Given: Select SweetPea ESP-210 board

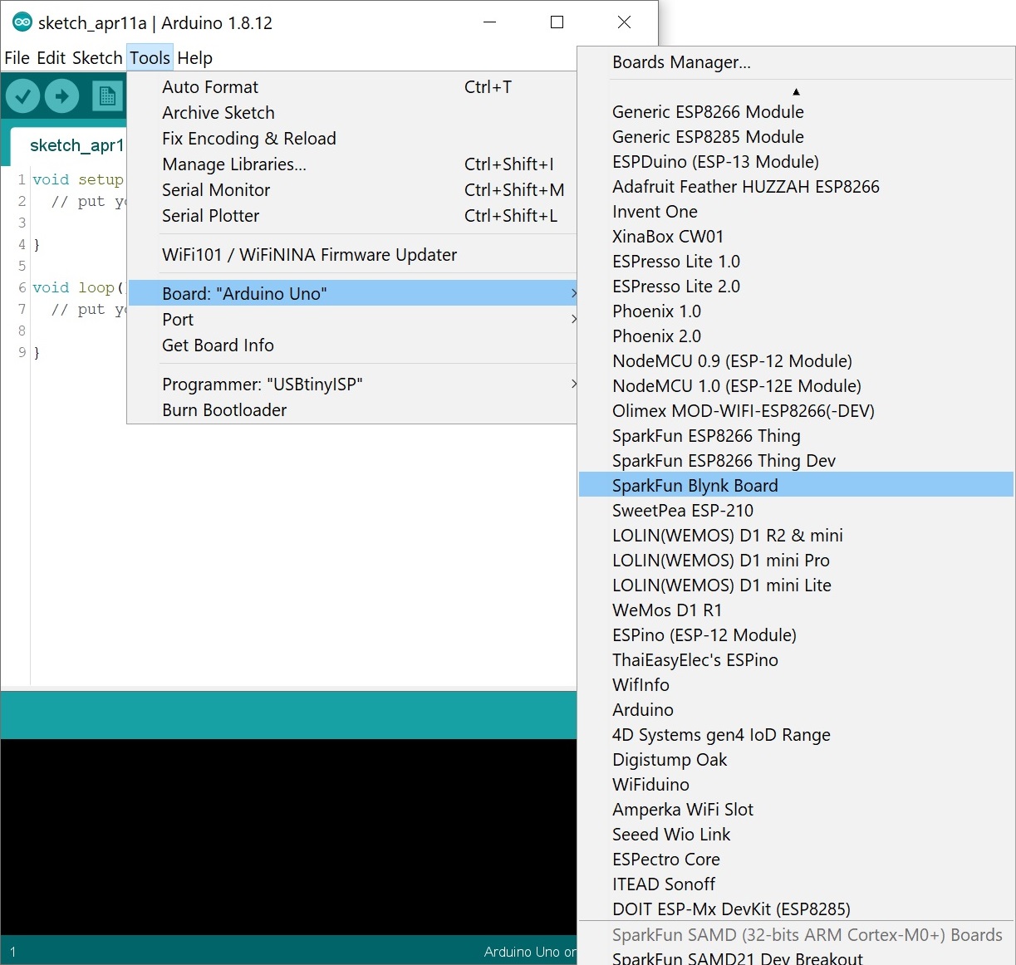Looking at the screenshot, I should (x=796, y=511).
